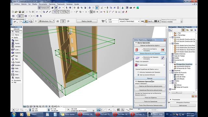Viewport: 208px width, 117px height.
Task: Click 'Obtener Elementos del Operador' button
Action: [150, 54]
